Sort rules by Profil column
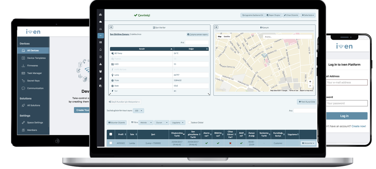The image size is (376, 169). [x=121, y=134]
